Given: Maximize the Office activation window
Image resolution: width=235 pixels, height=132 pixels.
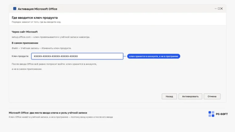Looking at the screenshot, I should pos(219,9).
